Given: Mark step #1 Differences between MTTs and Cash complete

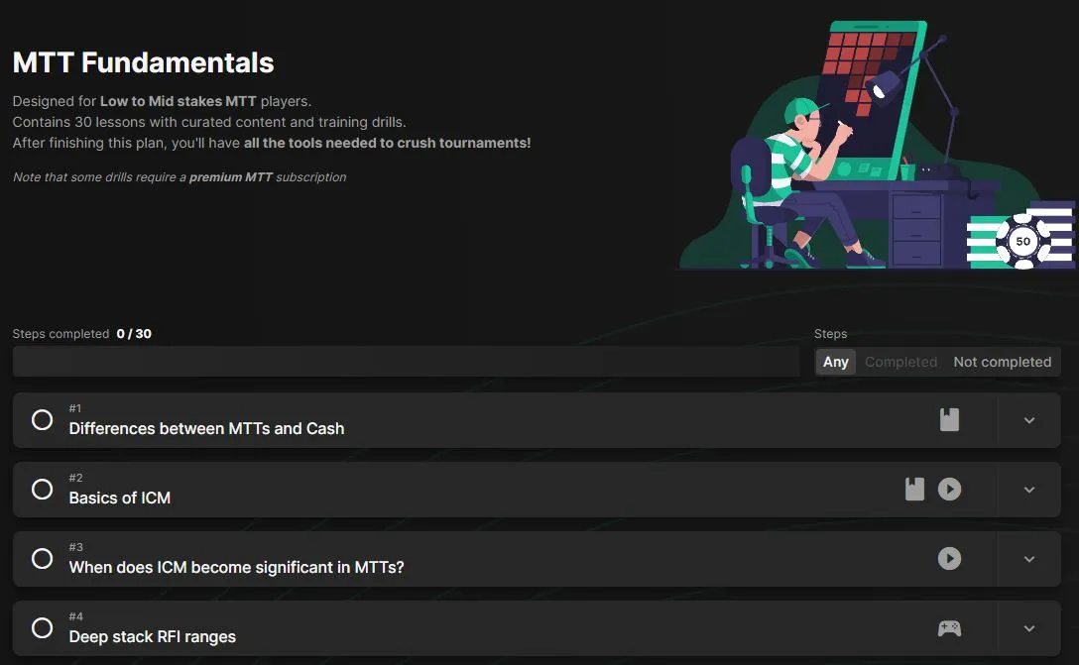Looking at the screenshot, I should 42,419.
